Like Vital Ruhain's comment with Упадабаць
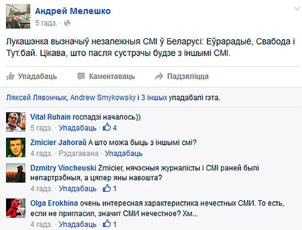The width and height of the screenshot is (302, 230). 78,128
